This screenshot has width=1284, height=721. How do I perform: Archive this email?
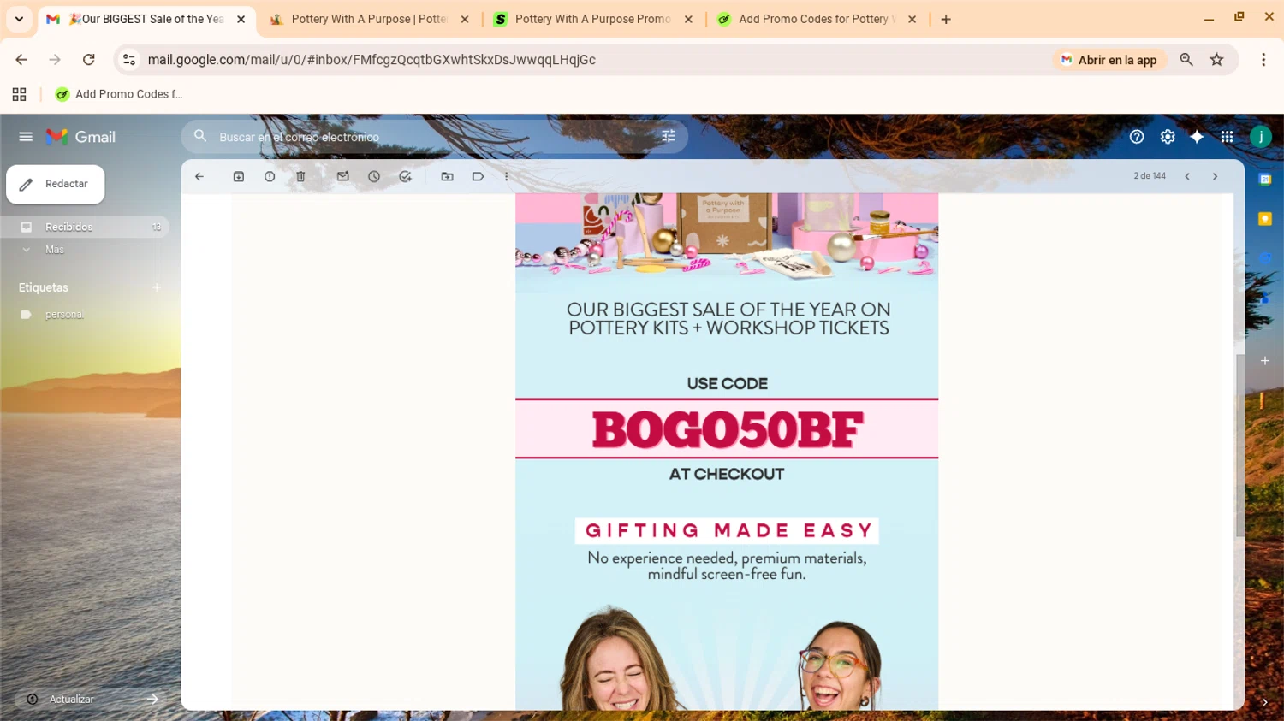click(x=239, y=176)
